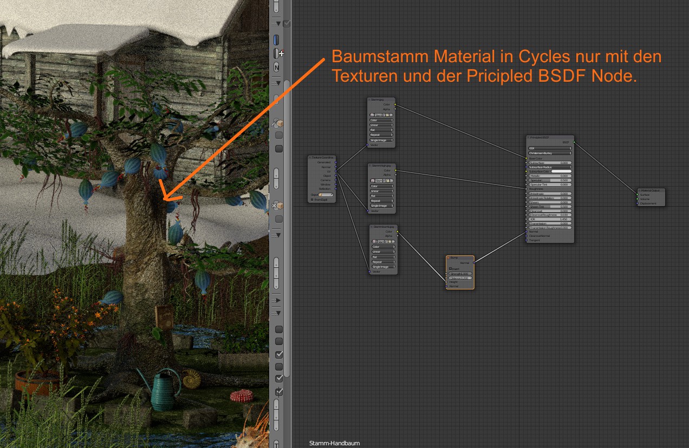
Task: Click the Clearcoat Normal socket on Principled BSDF
Action: [526, 236]
